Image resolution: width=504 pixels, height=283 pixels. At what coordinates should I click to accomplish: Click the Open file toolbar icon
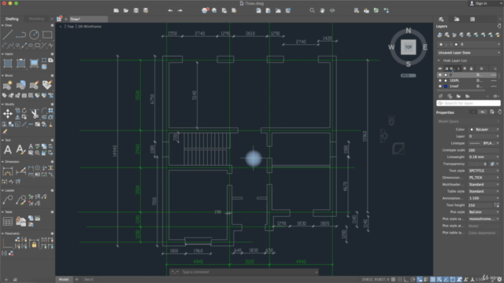tap(126, 10)
